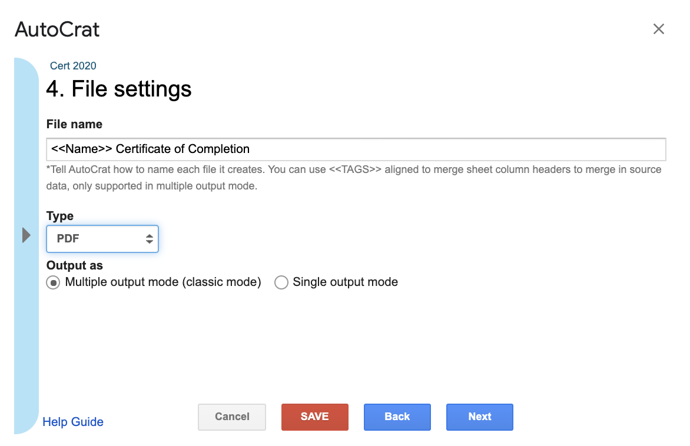690x446 pixels.
Task: Expand the sidebar using the gray triangle arrow
Action: tap(26, 235)
